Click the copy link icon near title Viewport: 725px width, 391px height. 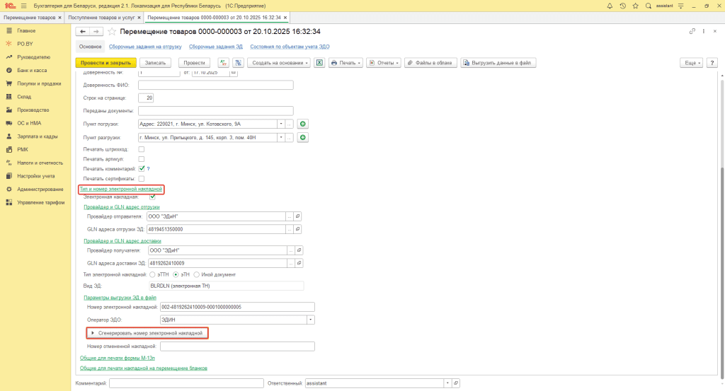click(x=692, y=32)
